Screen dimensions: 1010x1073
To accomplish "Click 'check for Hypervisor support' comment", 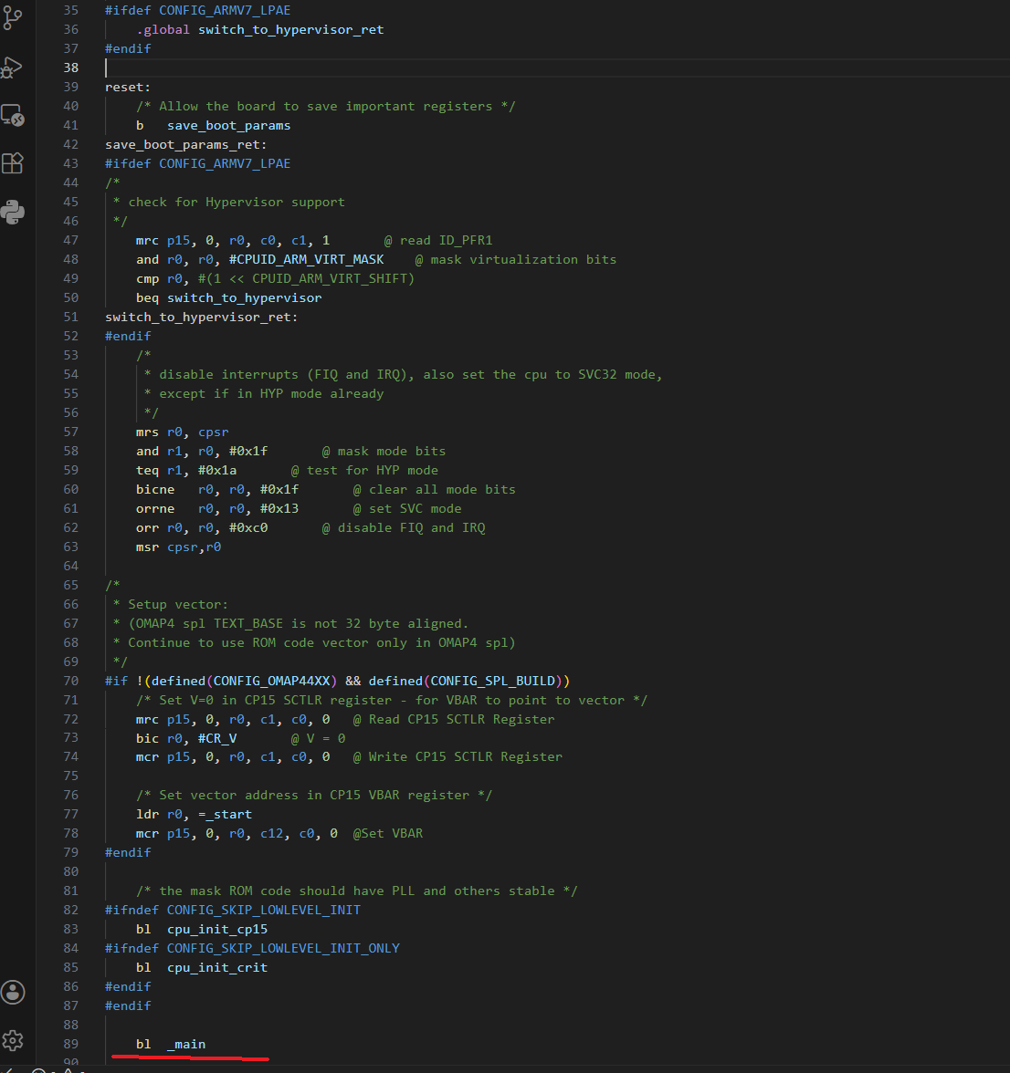I will pos(237,202).
